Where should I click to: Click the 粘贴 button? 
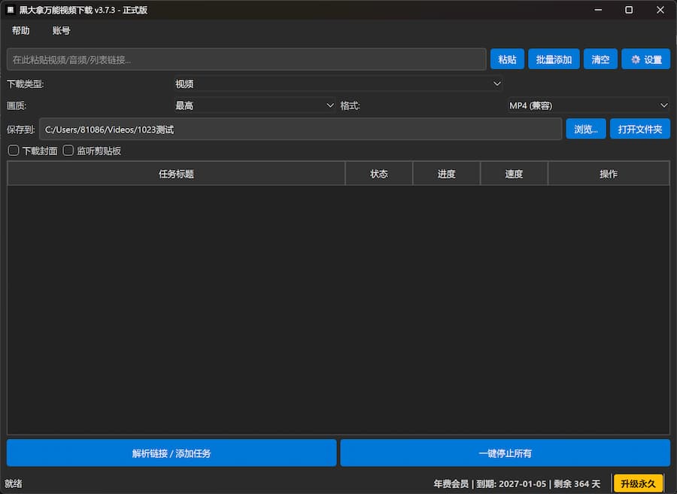tap(507, 59)
